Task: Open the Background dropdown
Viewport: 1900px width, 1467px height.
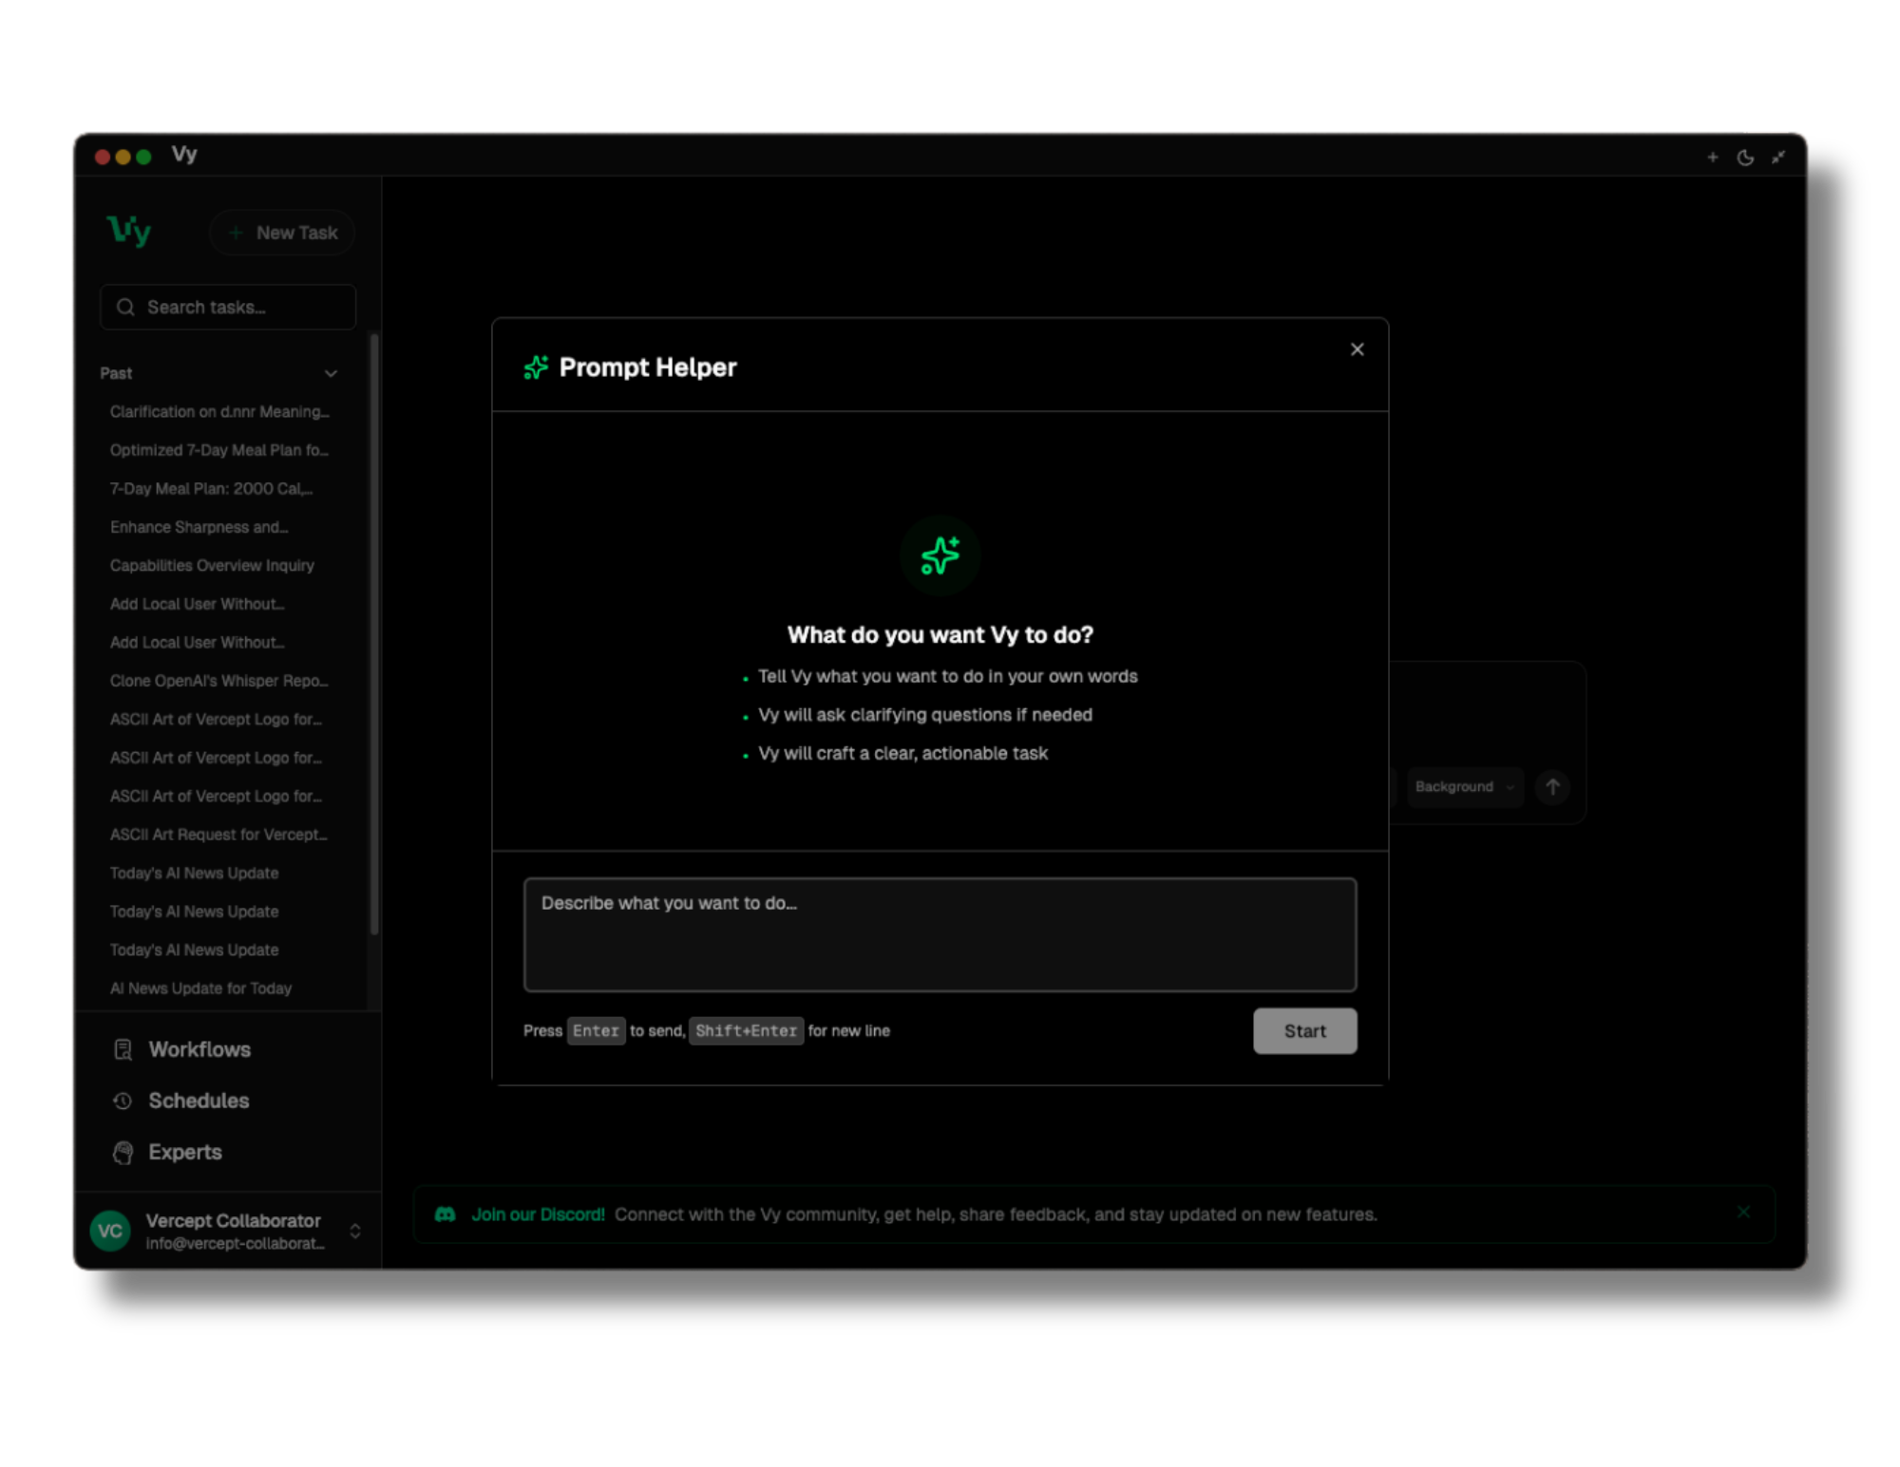Action: (1464, 787)
